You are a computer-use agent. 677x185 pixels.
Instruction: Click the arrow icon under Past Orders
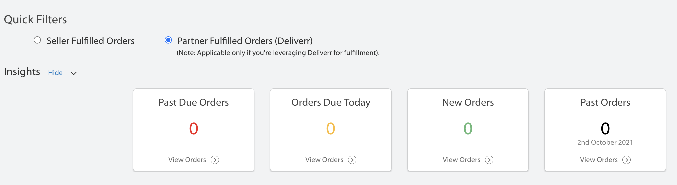click(627, 160)
